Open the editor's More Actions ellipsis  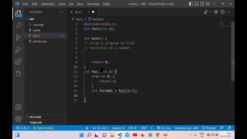pos(229,12)
